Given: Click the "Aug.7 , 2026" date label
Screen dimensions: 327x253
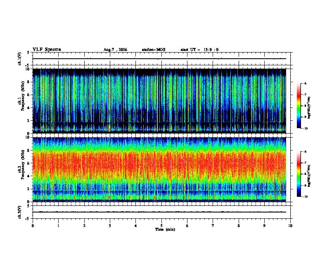Looking at the screenshot, I should point(115,50).
